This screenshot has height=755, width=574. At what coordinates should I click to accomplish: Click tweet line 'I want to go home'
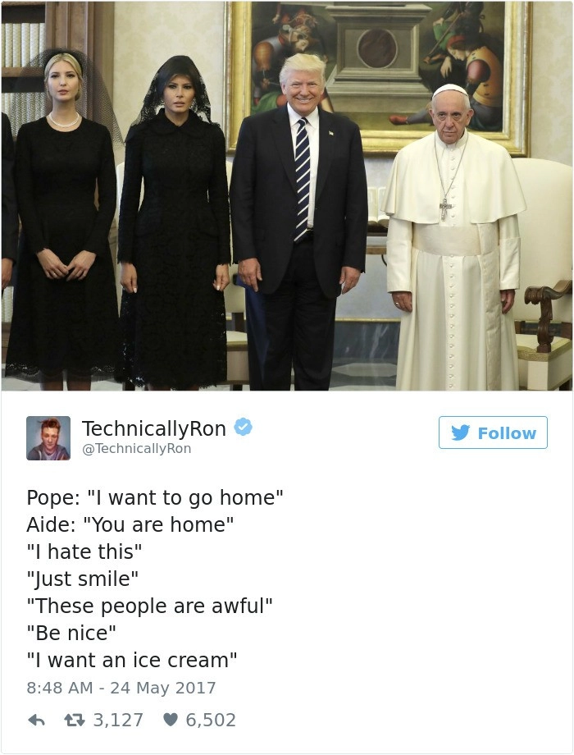point(155,498)
